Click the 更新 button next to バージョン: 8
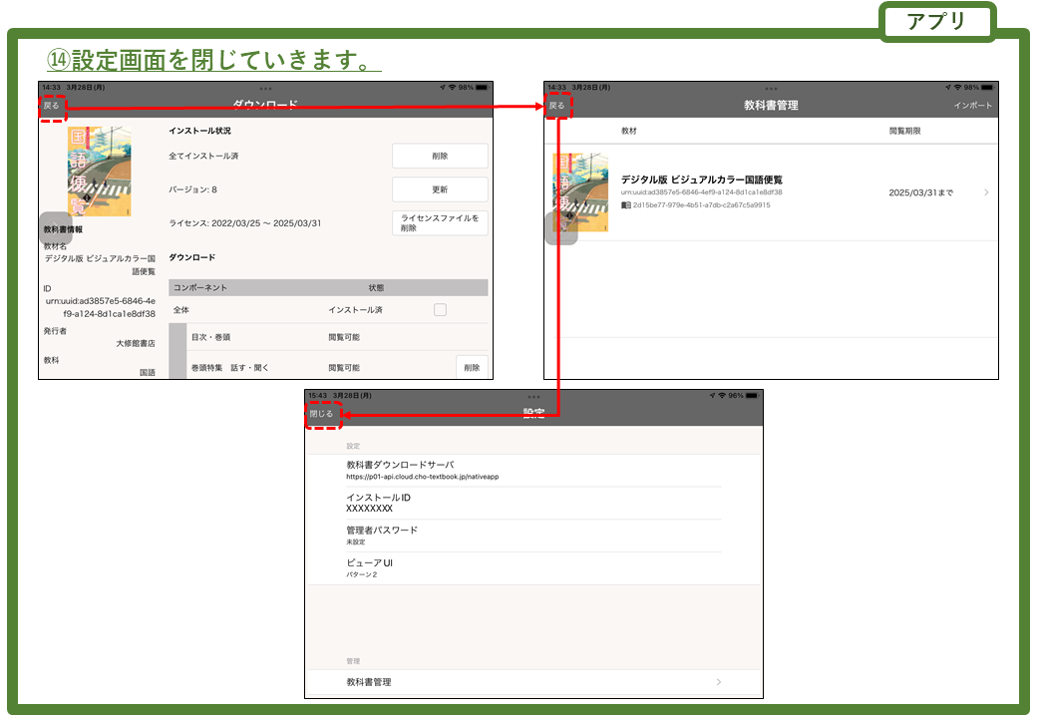The image size is (1037, 718). pos(440,189)
